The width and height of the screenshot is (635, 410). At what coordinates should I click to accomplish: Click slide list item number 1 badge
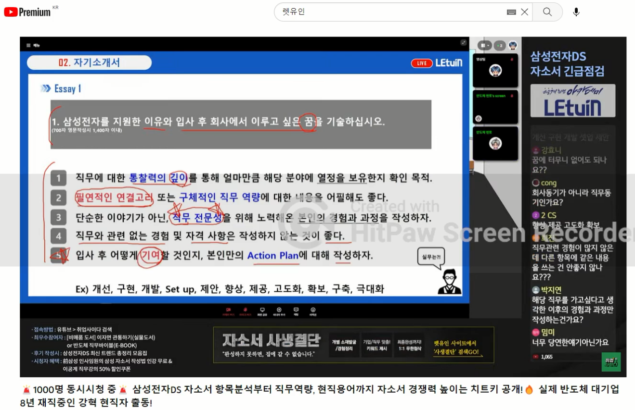[58, 178]
